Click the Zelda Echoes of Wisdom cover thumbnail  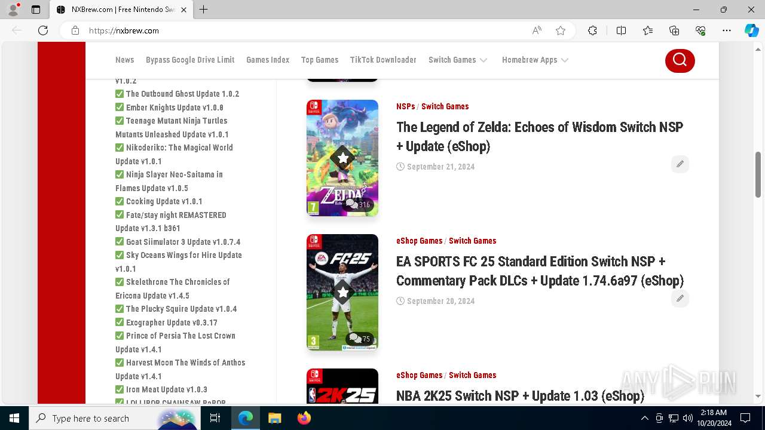tap(342, 158)
